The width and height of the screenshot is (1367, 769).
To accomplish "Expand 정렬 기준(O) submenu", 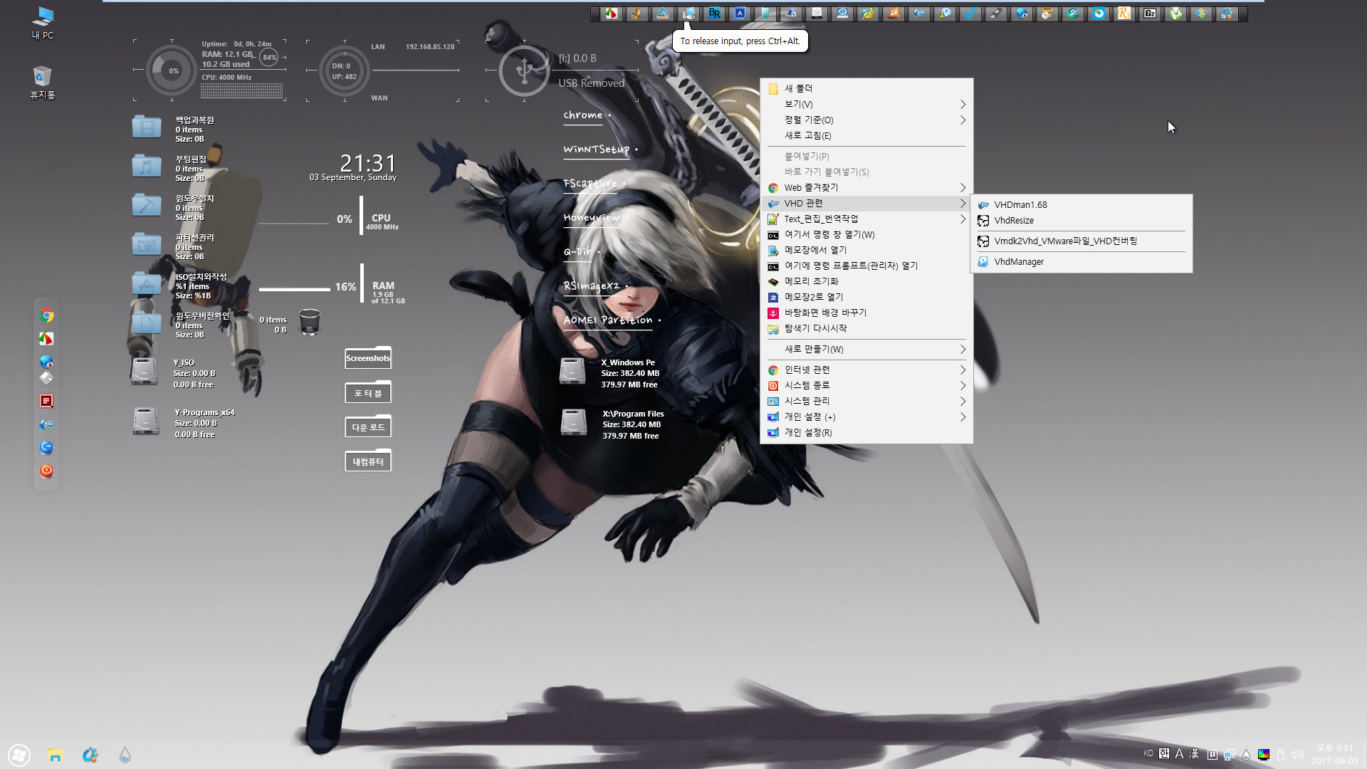I will click(x=866, y=120).
